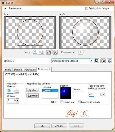Screen dimensions: 115x132
Task: Click the Ajouter light button
Action: tap(33, 90)
